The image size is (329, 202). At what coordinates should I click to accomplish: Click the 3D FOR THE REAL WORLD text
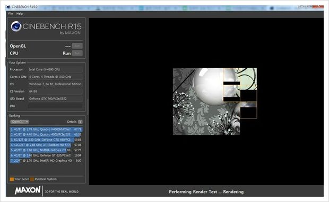point(62,191)
